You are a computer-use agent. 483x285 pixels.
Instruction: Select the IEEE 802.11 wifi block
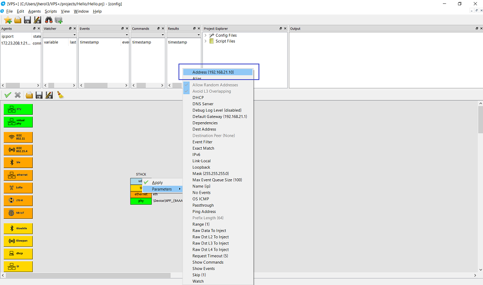click(18, 137)
